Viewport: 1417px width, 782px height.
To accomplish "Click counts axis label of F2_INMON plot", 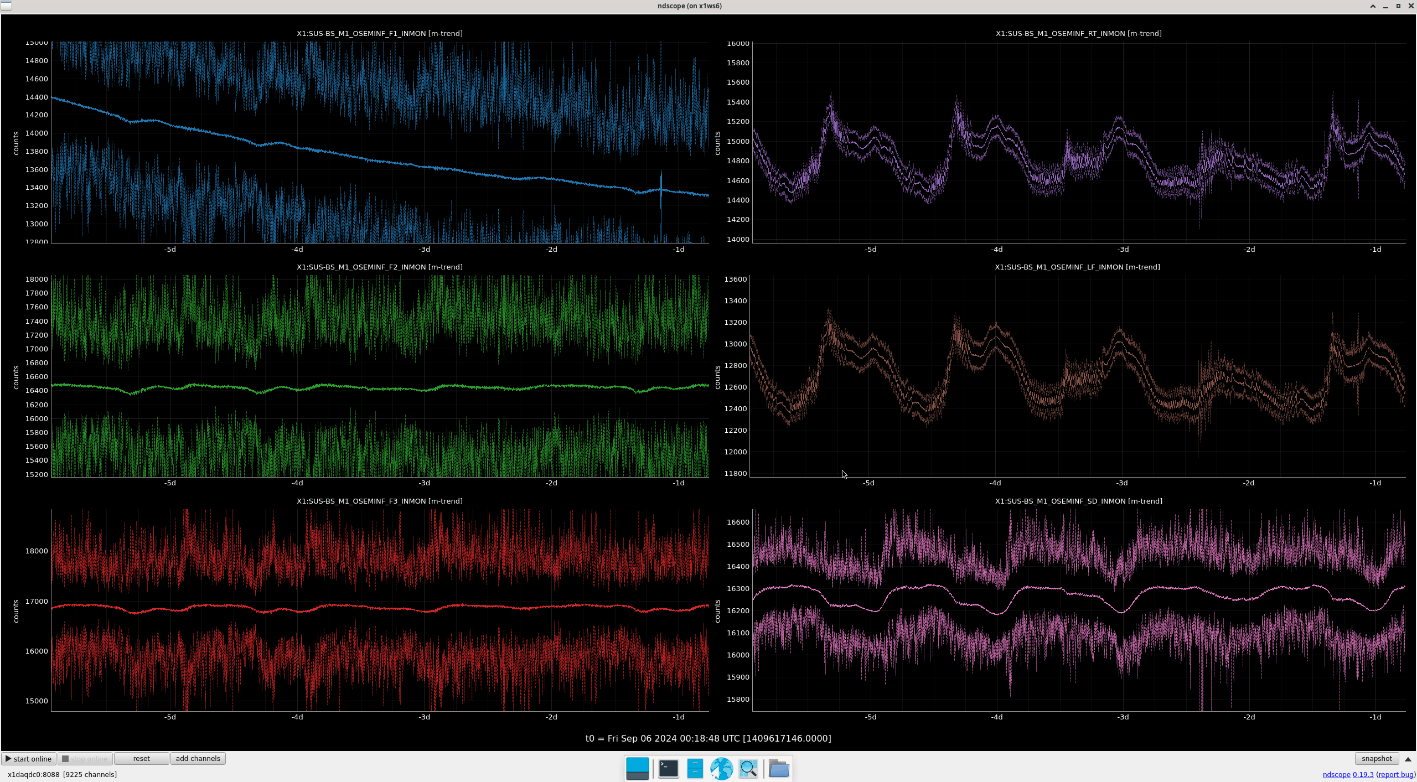I will 16,377.
